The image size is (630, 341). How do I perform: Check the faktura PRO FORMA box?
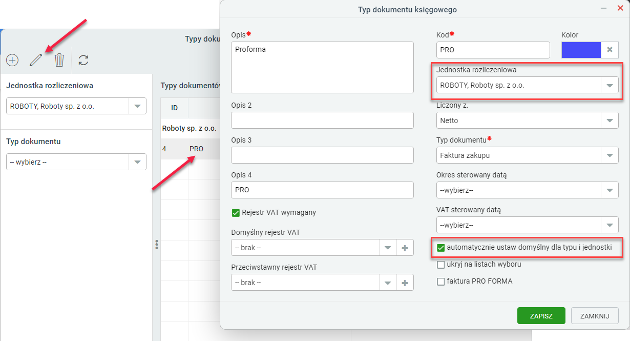(440, 281)
